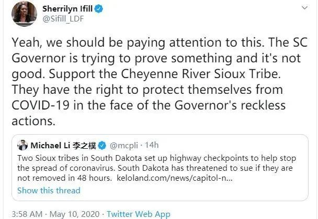Click Michael Li's small avatar photo
Viewport: 318px width, 219px height.
[22, 145]
